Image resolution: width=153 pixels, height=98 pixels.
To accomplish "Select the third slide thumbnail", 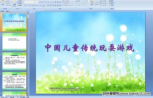I will 15,61.
